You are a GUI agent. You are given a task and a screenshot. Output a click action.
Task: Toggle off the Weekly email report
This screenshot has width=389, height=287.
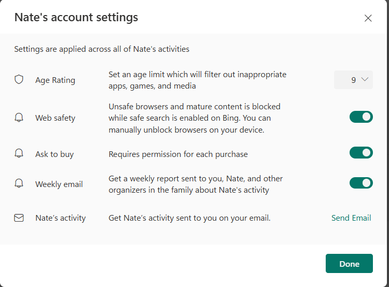[361, 183]
